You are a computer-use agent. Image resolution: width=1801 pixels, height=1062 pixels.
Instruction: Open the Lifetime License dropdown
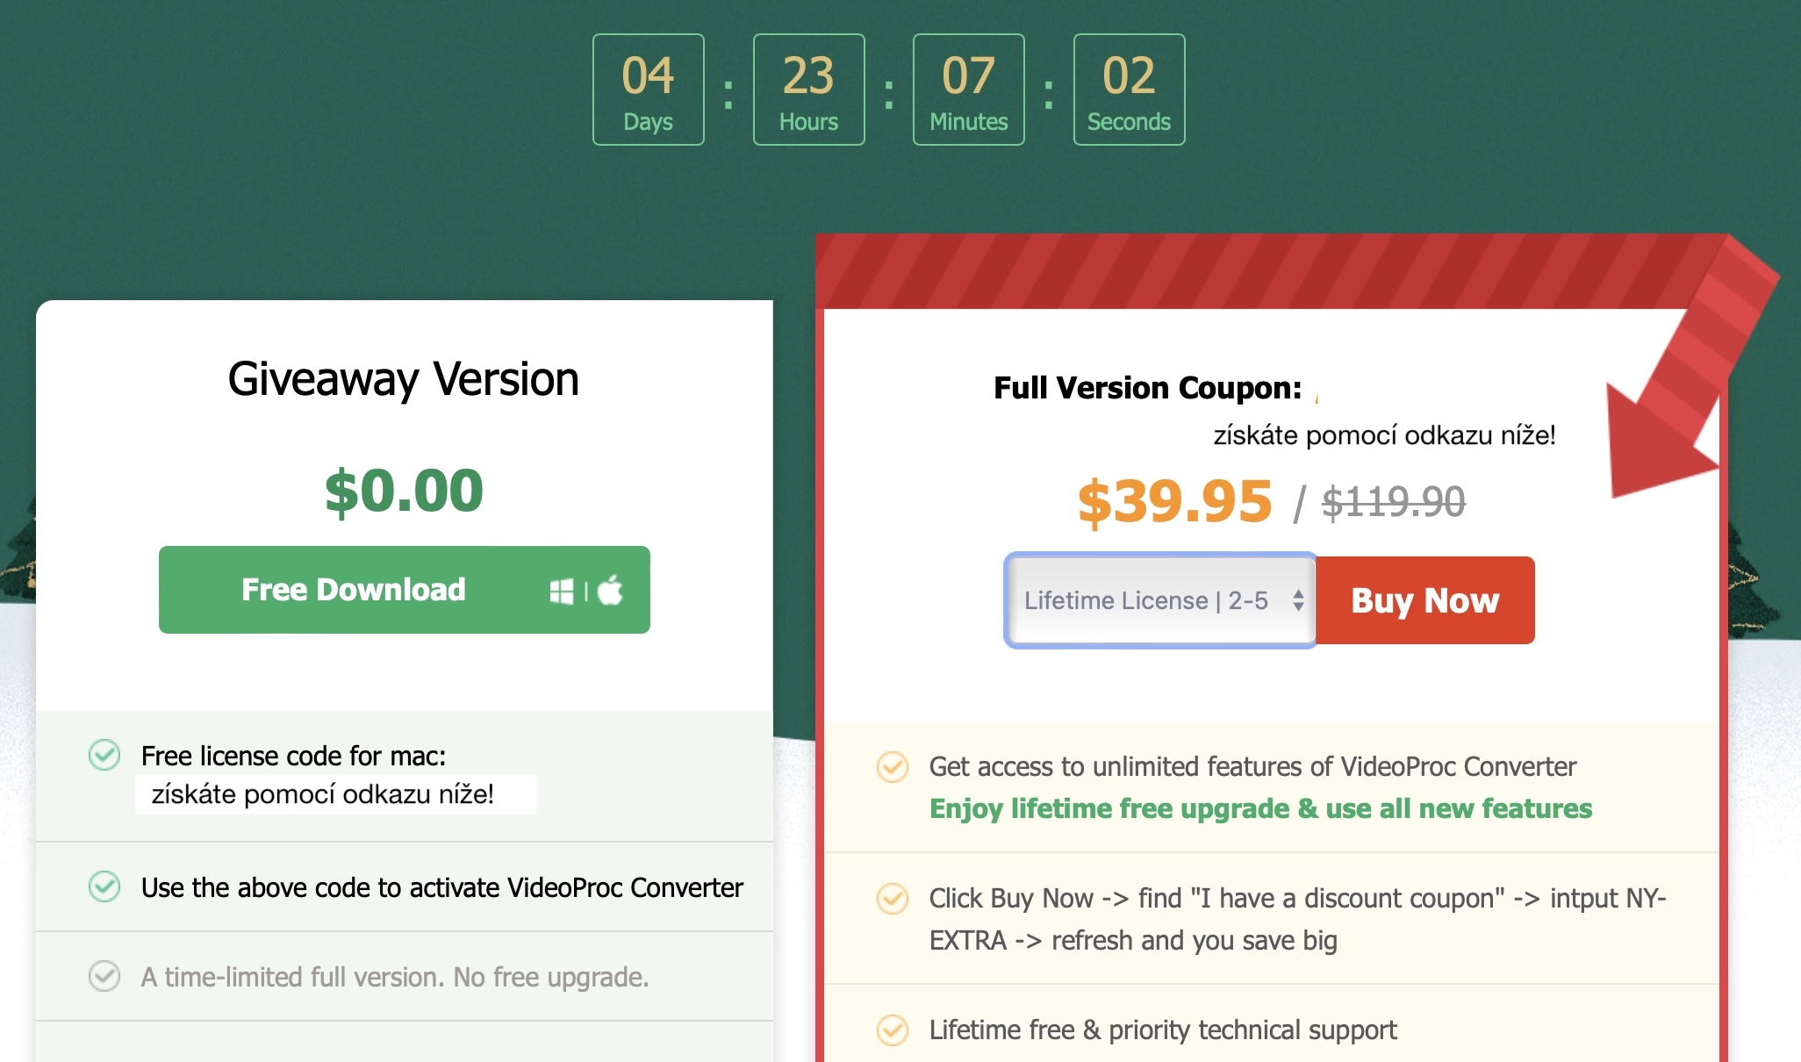pyautogui.click(x=1145, y=600)
